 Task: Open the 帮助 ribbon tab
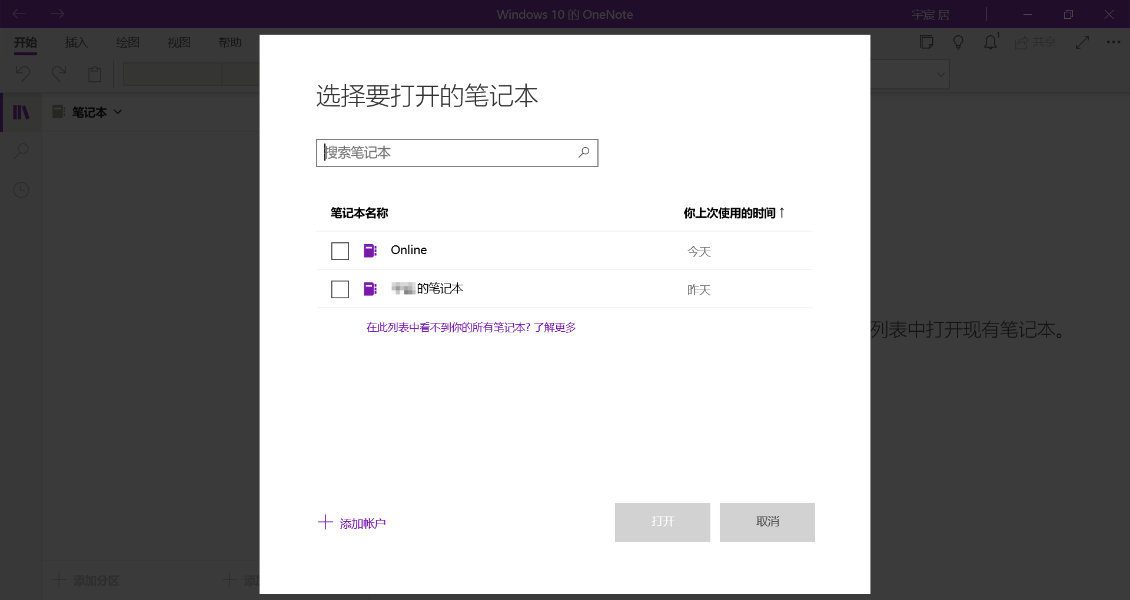pos(230,42)
